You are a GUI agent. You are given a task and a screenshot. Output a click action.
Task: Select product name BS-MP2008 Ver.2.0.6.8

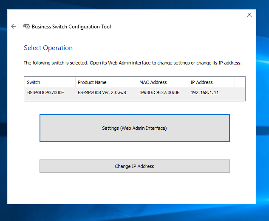coord(102,92)
